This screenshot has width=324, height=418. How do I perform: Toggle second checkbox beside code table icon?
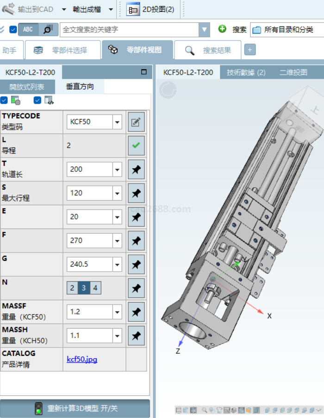pyautogui.click(x=37, y=100)
